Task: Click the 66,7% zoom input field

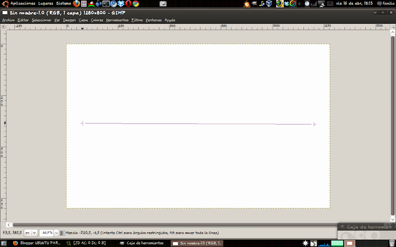Action: click(47, 233)
